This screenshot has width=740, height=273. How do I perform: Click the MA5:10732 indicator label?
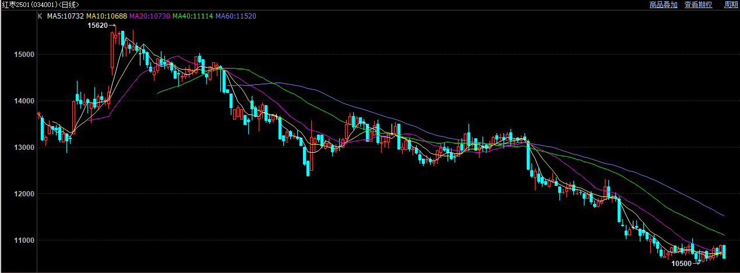65,16
